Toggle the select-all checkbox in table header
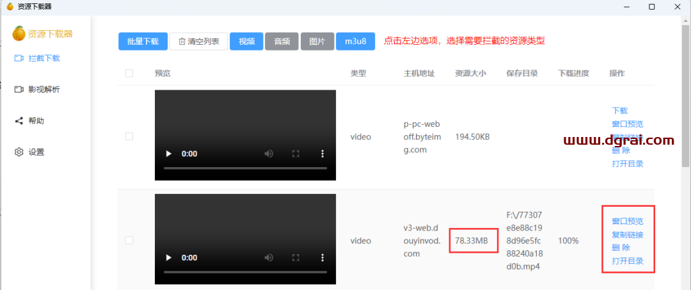The width and height of the screenshot is (691, 290). click(x=129, y=73)
